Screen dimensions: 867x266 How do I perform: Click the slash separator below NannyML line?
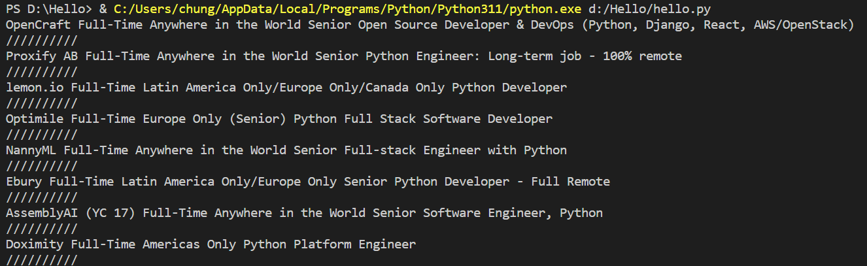point(42,166)
